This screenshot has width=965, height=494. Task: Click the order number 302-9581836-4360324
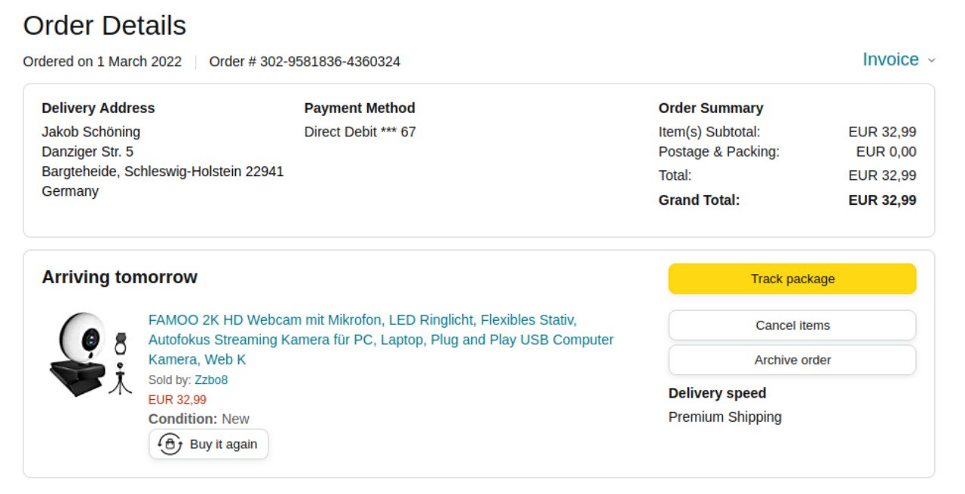pyautogui.click(x=330, y=62)
